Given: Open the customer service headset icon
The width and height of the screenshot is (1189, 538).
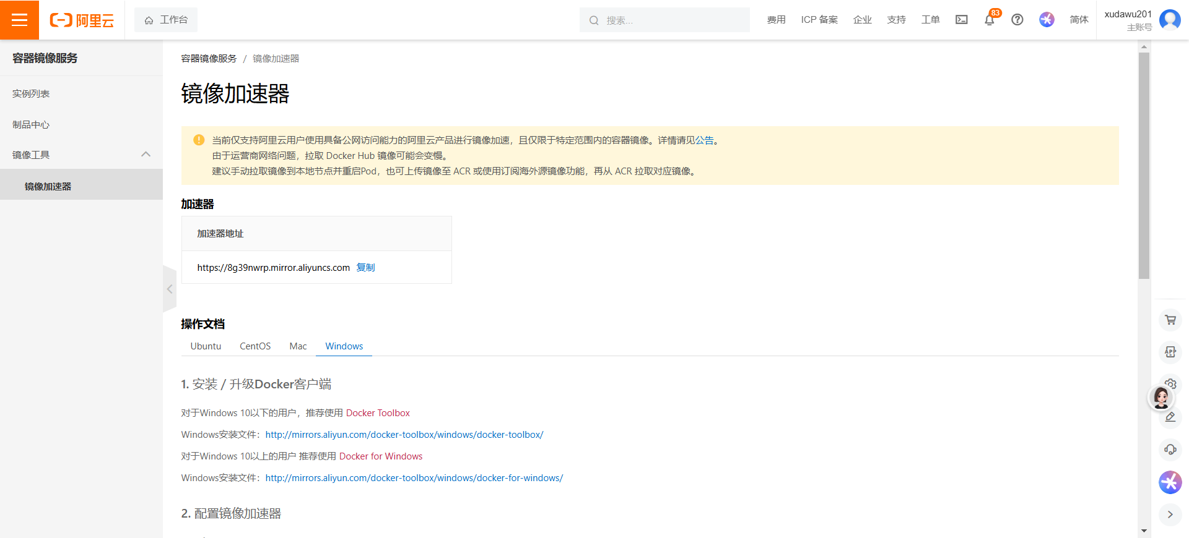Looking at the screenshot, I should click(1170, 449).
